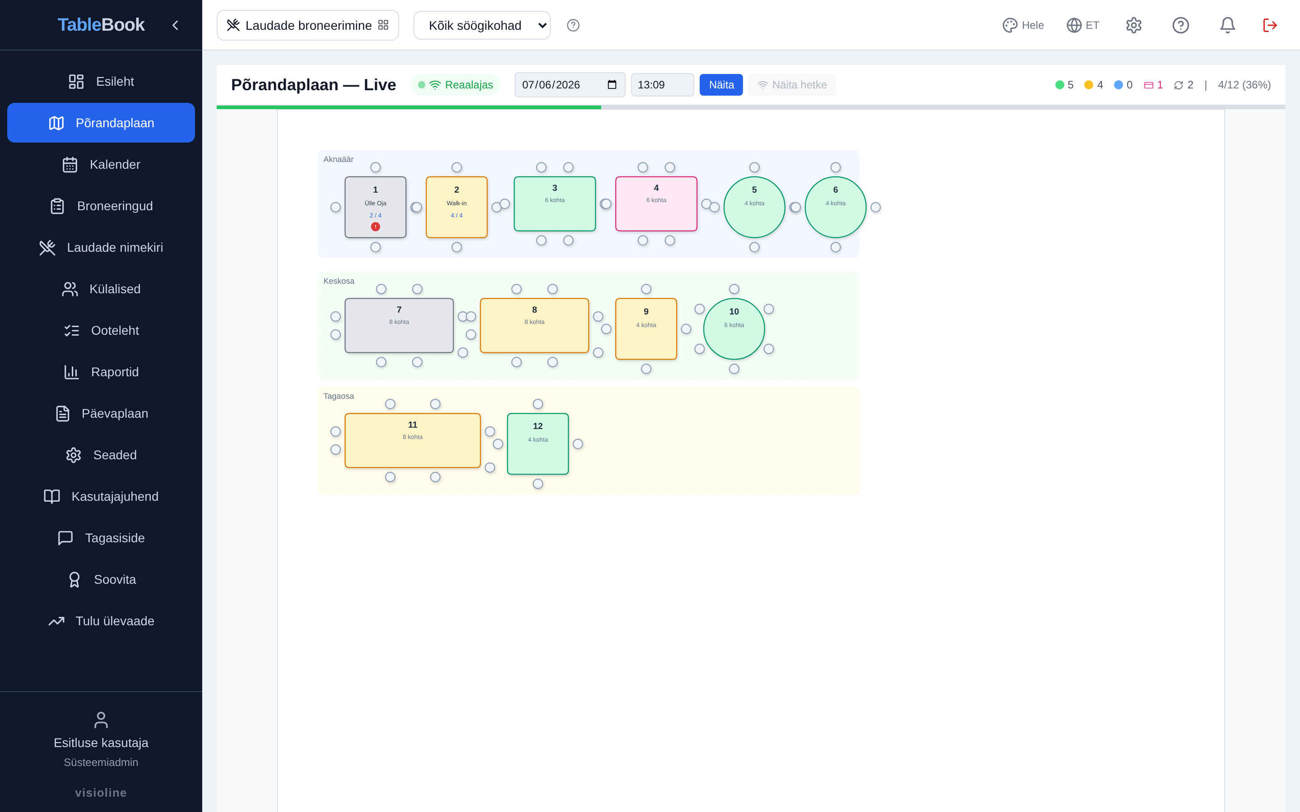
Task: Click the refresh counter icon showing 2
Action: click(x=1179, y=85)
